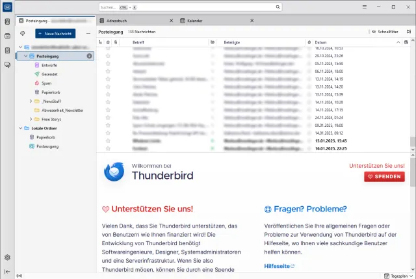Sort by read status column icon
Screen dimensions: 416x279
[x=213, y=42]
